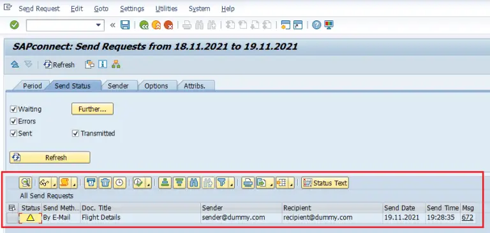Click the Status Text button
Viewport: 490px width, 233px height.
[x=325, y=183]
